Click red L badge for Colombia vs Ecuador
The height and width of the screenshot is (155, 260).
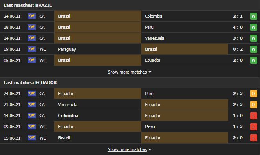click(254, 116)
